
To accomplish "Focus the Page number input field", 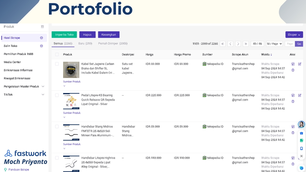I will 290,44.
